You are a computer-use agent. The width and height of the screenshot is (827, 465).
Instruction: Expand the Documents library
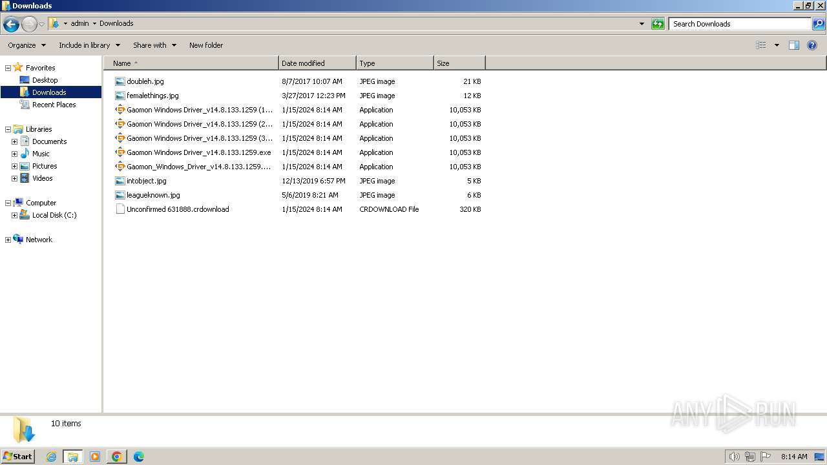pyautogui.click(x=14, y=141)
